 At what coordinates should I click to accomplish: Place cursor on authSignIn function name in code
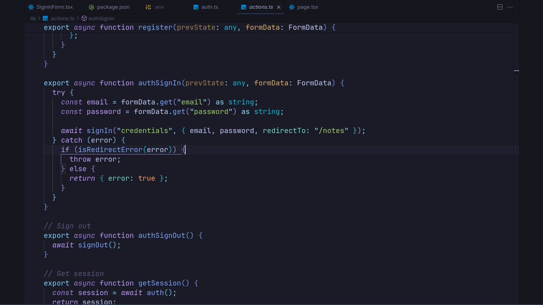coord(160,83)
